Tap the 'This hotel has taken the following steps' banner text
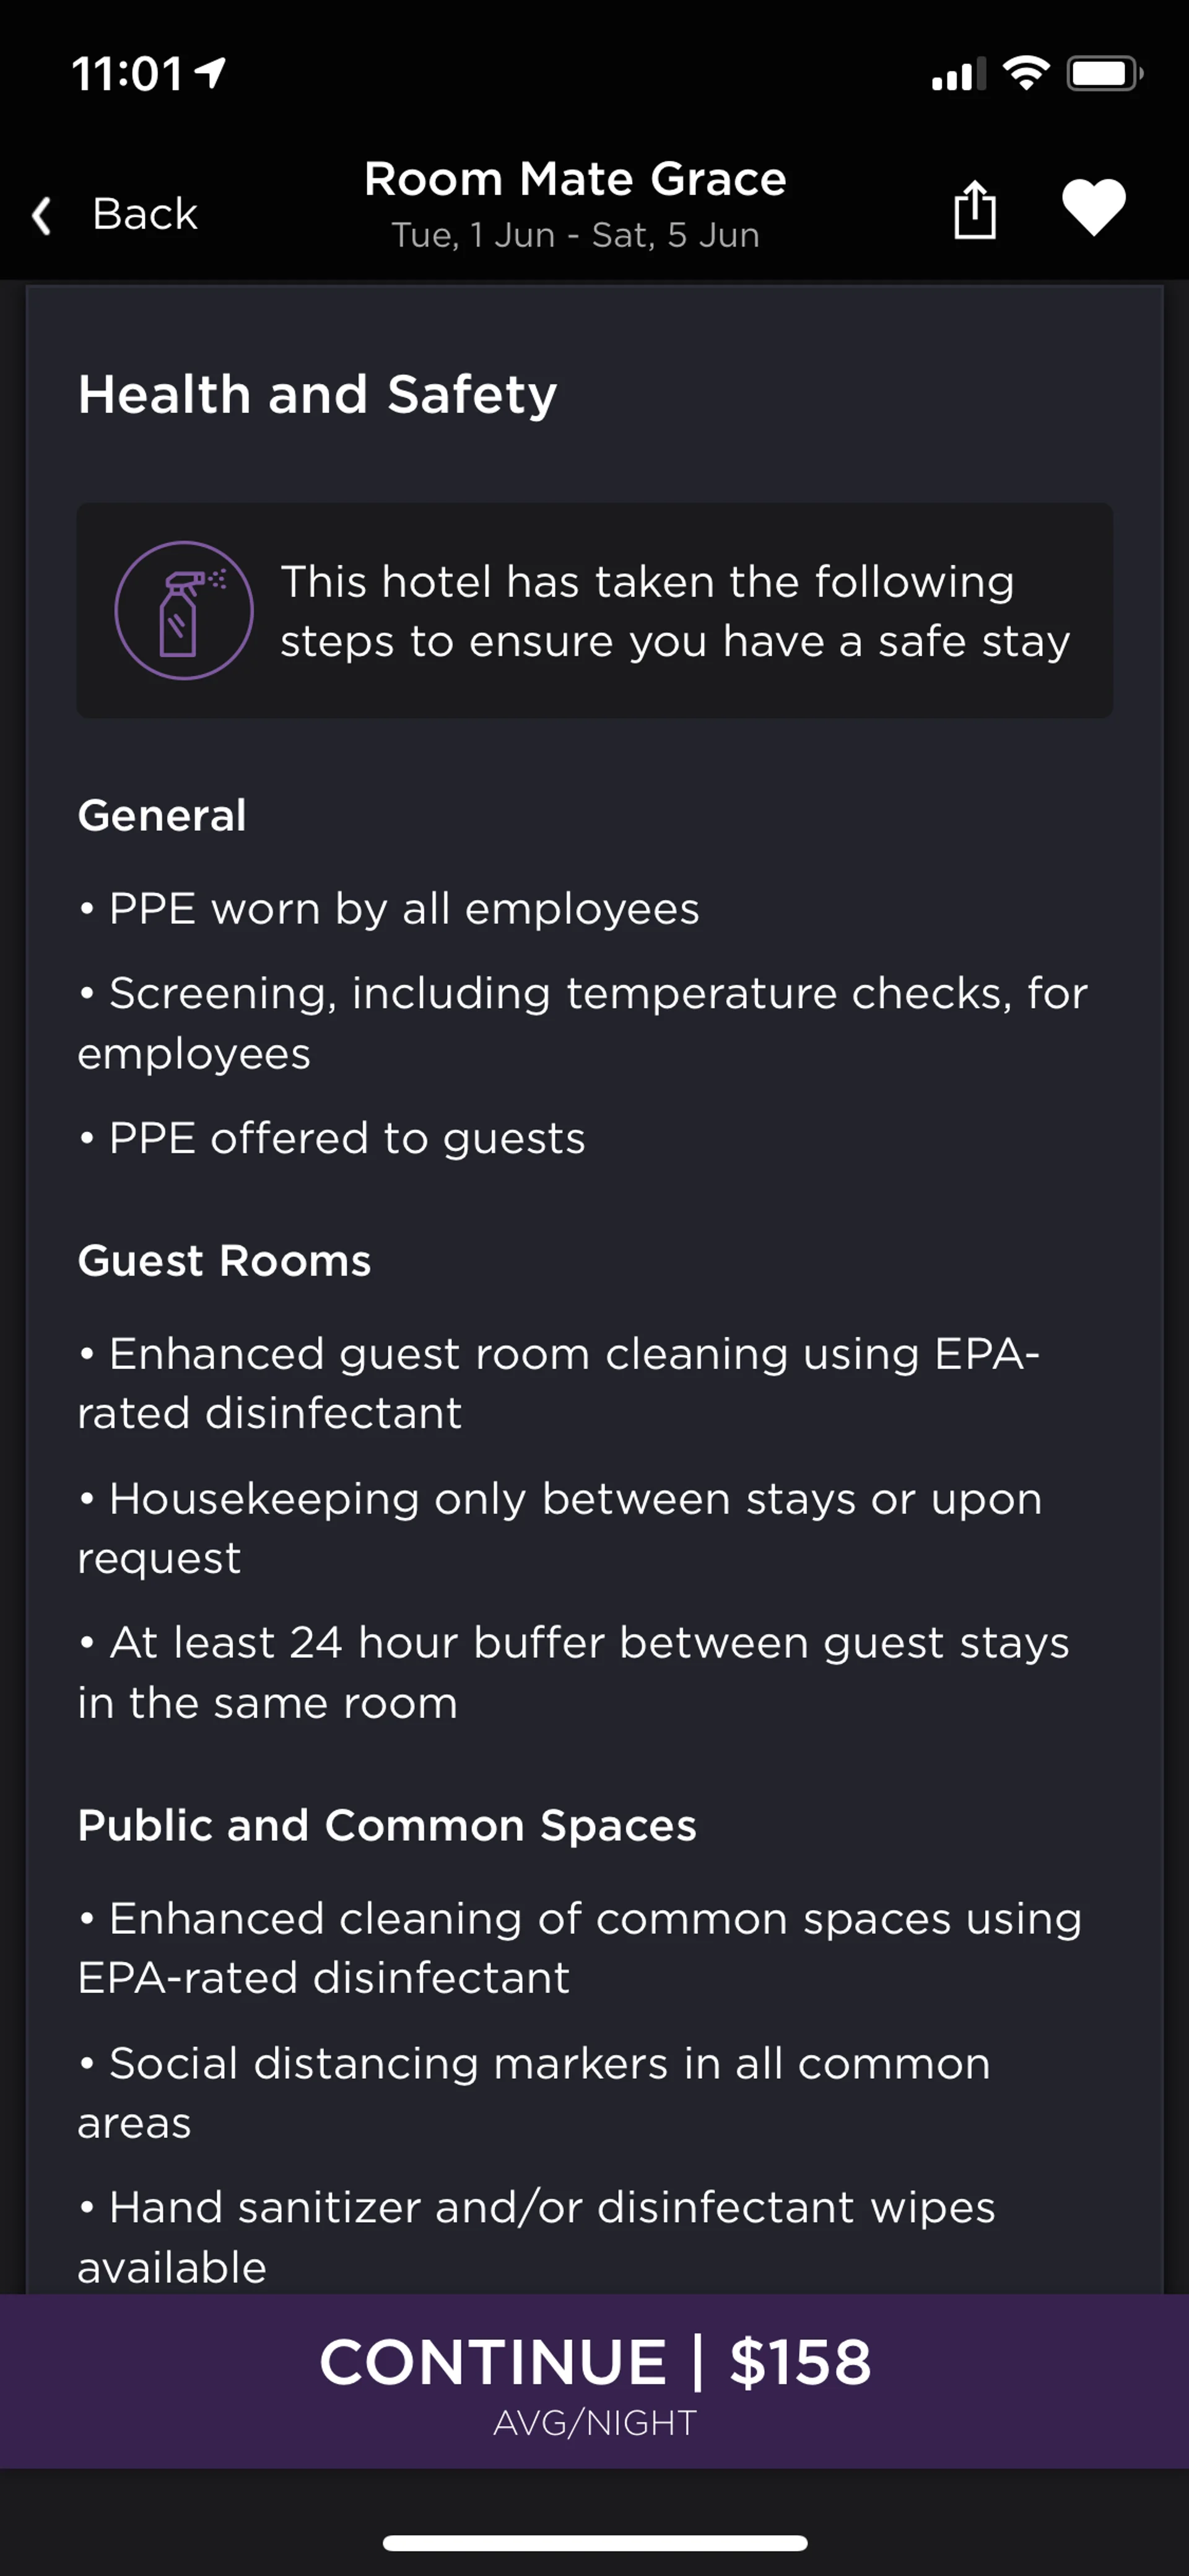Viewport: 1189px width, 2576px height. 674,611
